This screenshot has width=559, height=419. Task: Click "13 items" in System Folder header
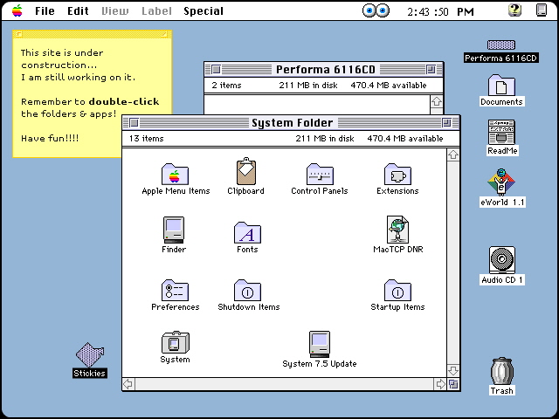[x=147, y=139]
